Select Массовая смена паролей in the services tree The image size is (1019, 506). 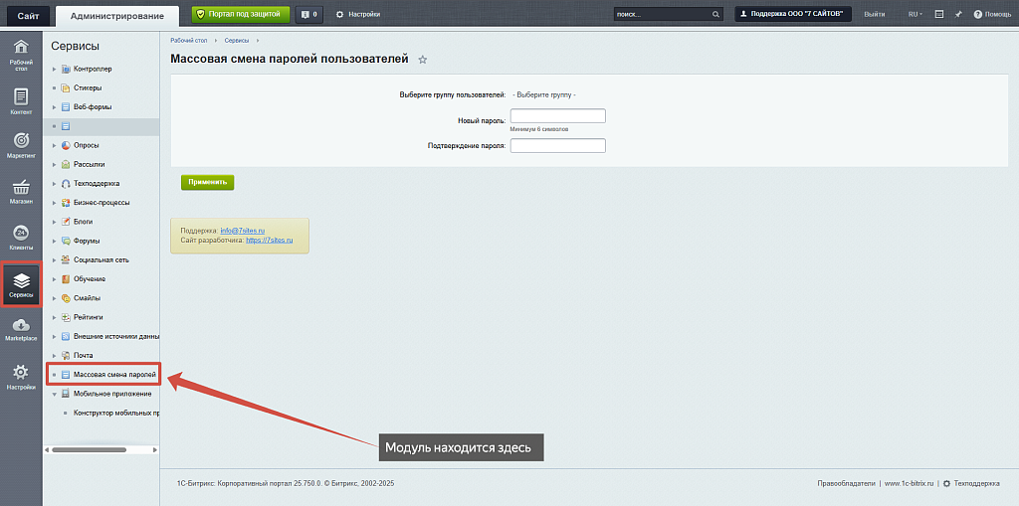(113, 375)
